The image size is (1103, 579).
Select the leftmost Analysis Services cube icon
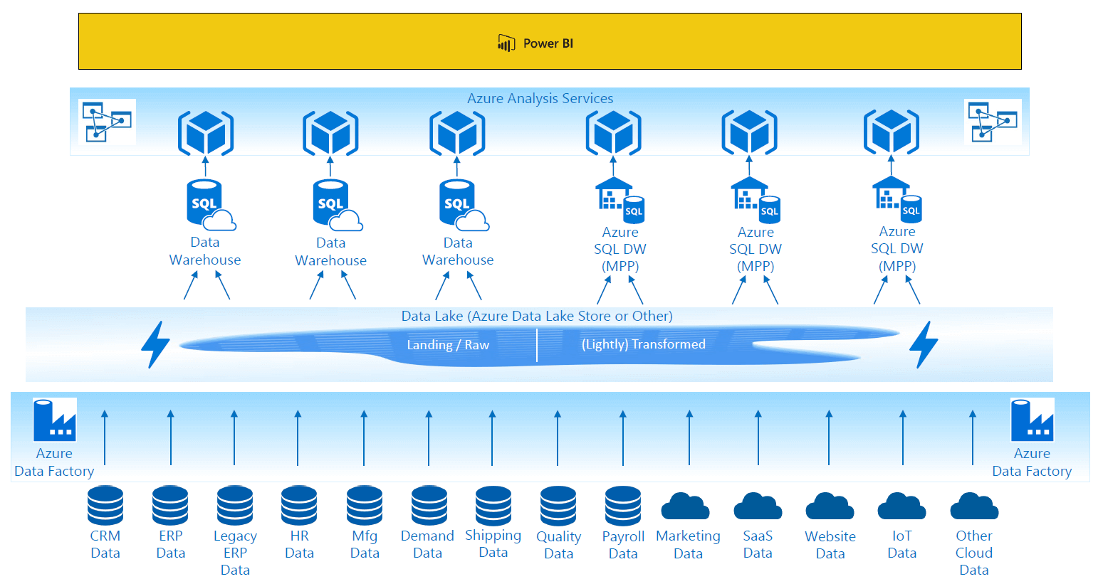coord(205,133)
